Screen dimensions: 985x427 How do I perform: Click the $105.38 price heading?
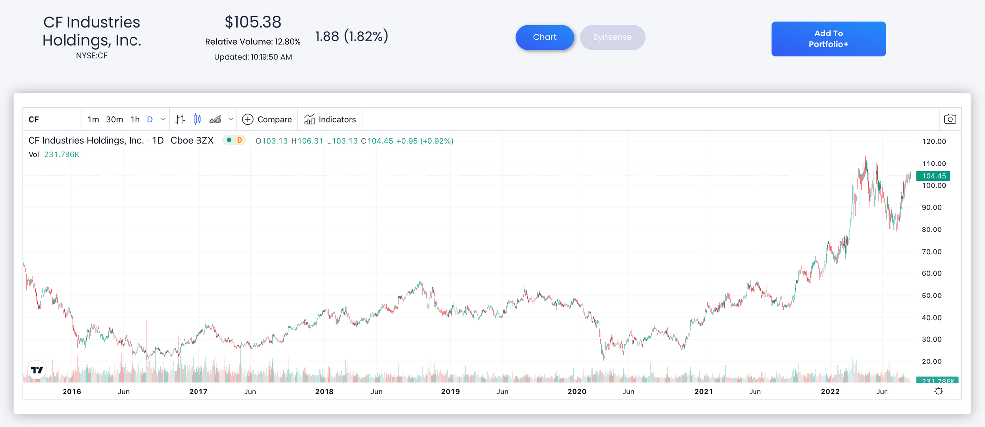click(253, 22)
